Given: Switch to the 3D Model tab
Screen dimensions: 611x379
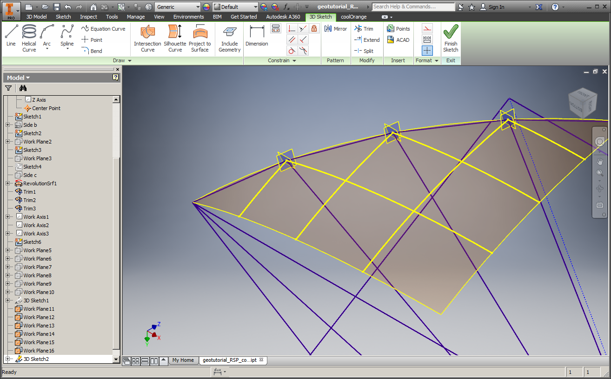Looking at the screenshot, I should 36,17.
